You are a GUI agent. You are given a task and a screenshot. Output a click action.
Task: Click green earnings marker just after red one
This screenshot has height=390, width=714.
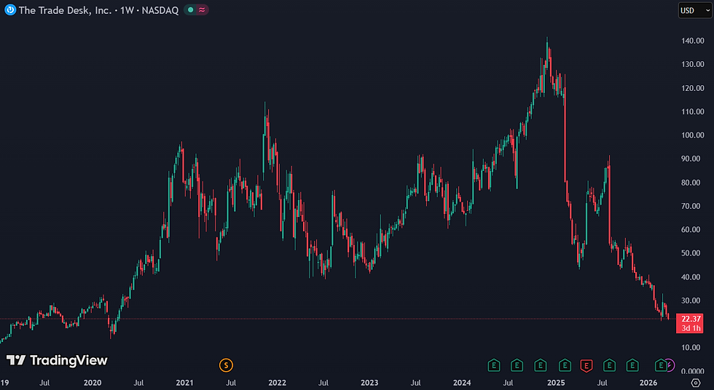(x=609, y=365)
